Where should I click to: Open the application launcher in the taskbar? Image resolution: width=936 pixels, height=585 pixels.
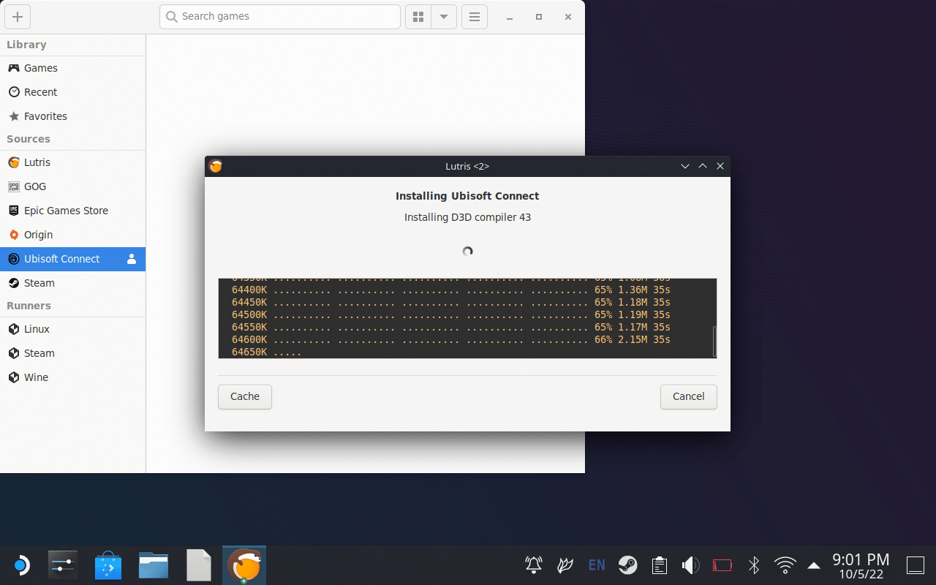20,565
